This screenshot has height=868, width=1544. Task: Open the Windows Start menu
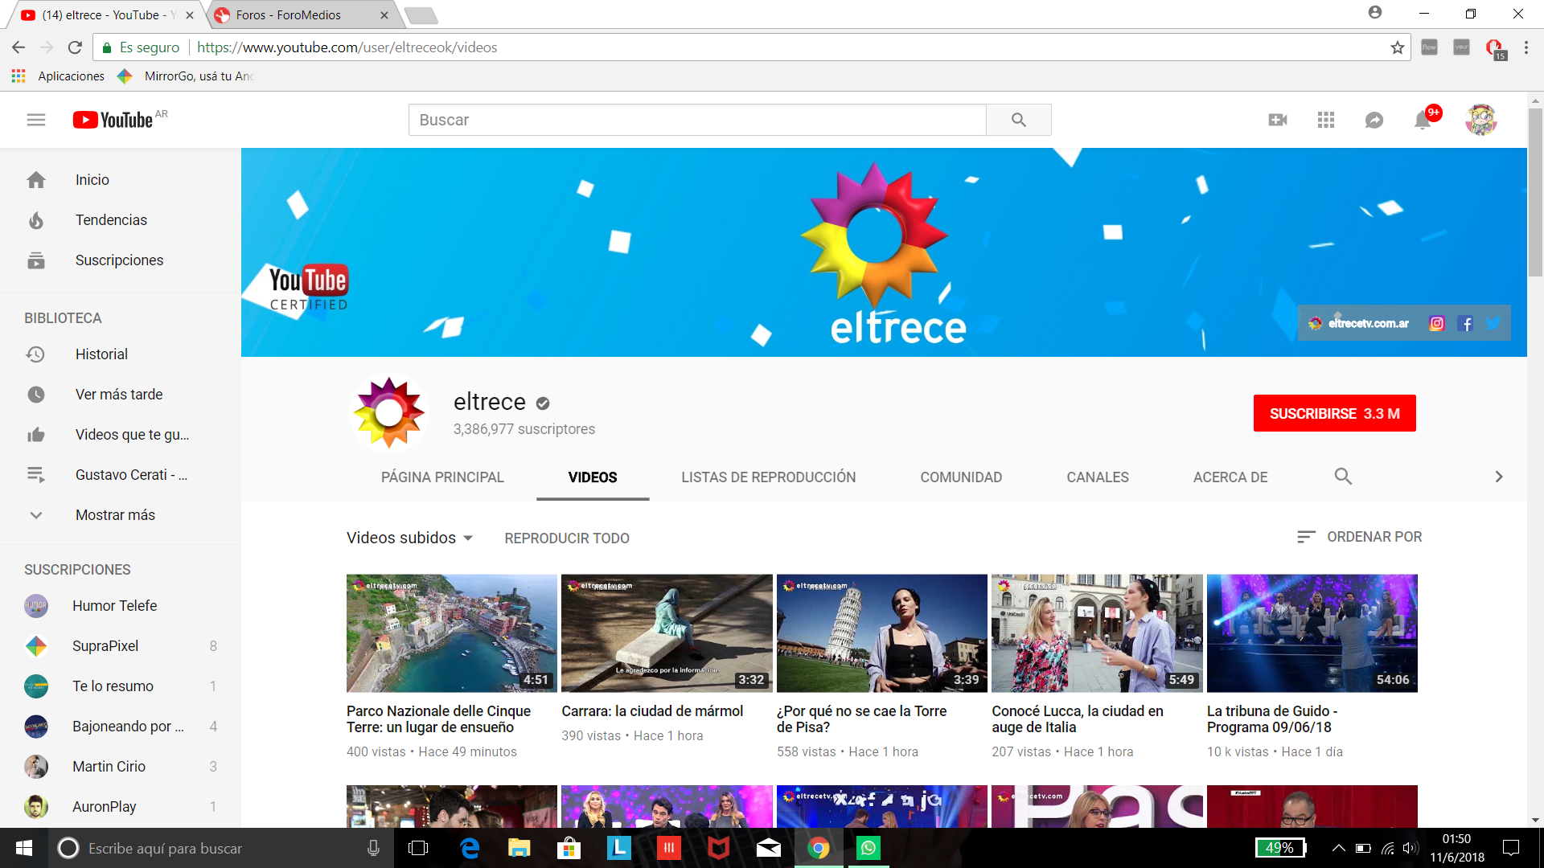pyautogui.click(x=24, y=848)
